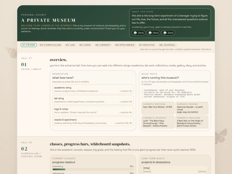Click 'basically my whole life, but in exhibits.'
The image size is (232, 174).
[x=71, y=82]
